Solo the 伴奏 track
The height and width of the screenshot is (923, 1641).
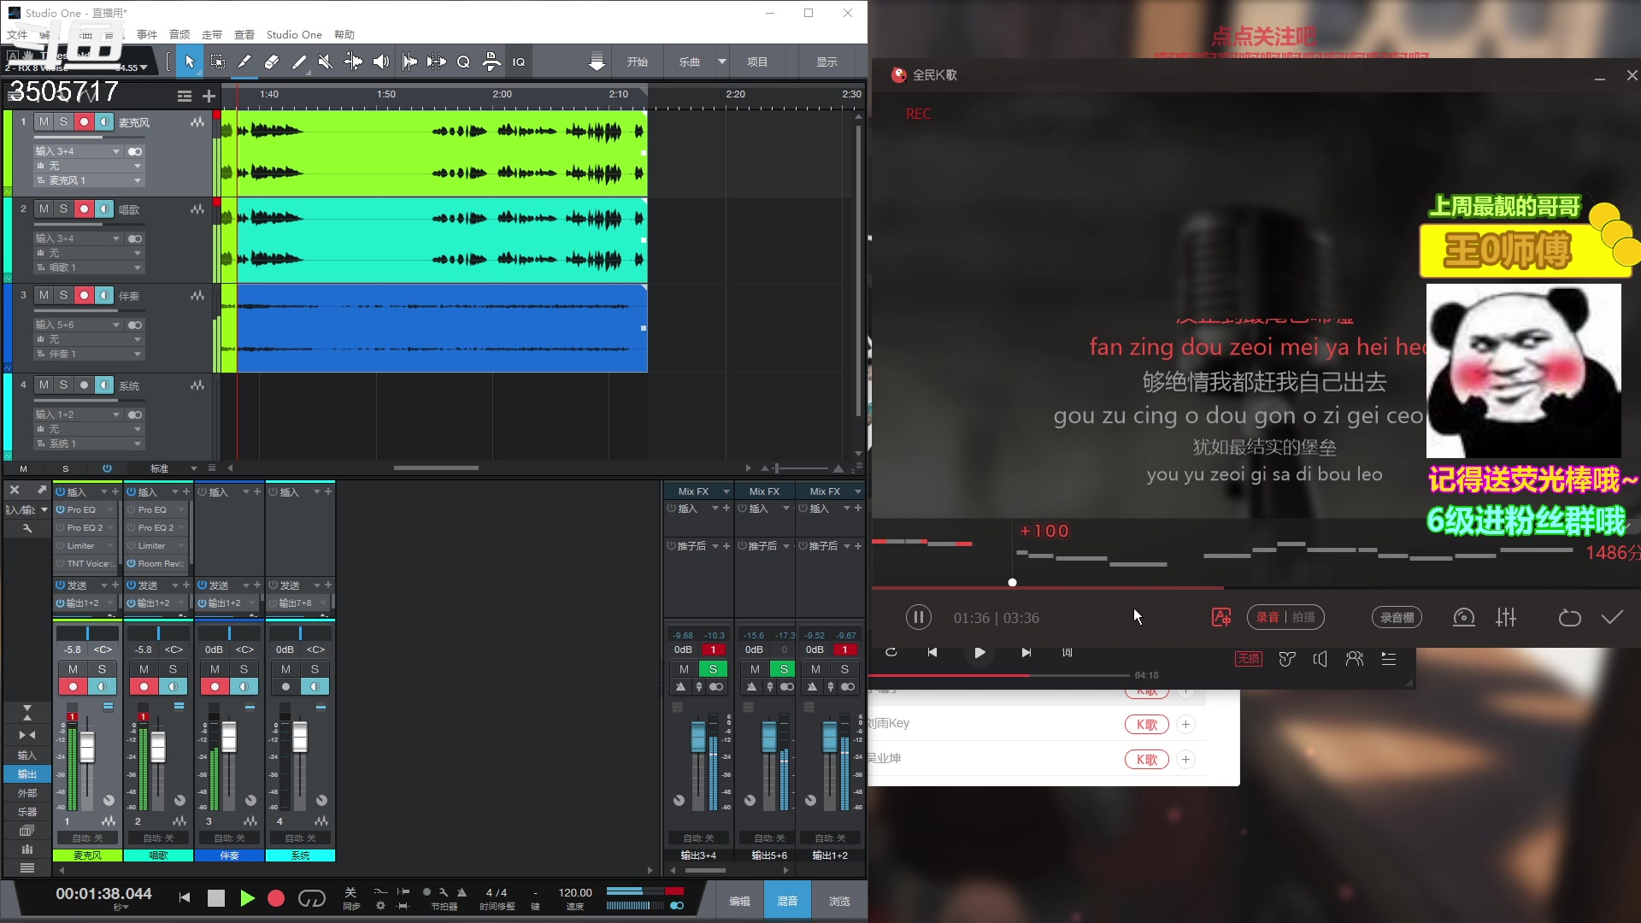63,295
